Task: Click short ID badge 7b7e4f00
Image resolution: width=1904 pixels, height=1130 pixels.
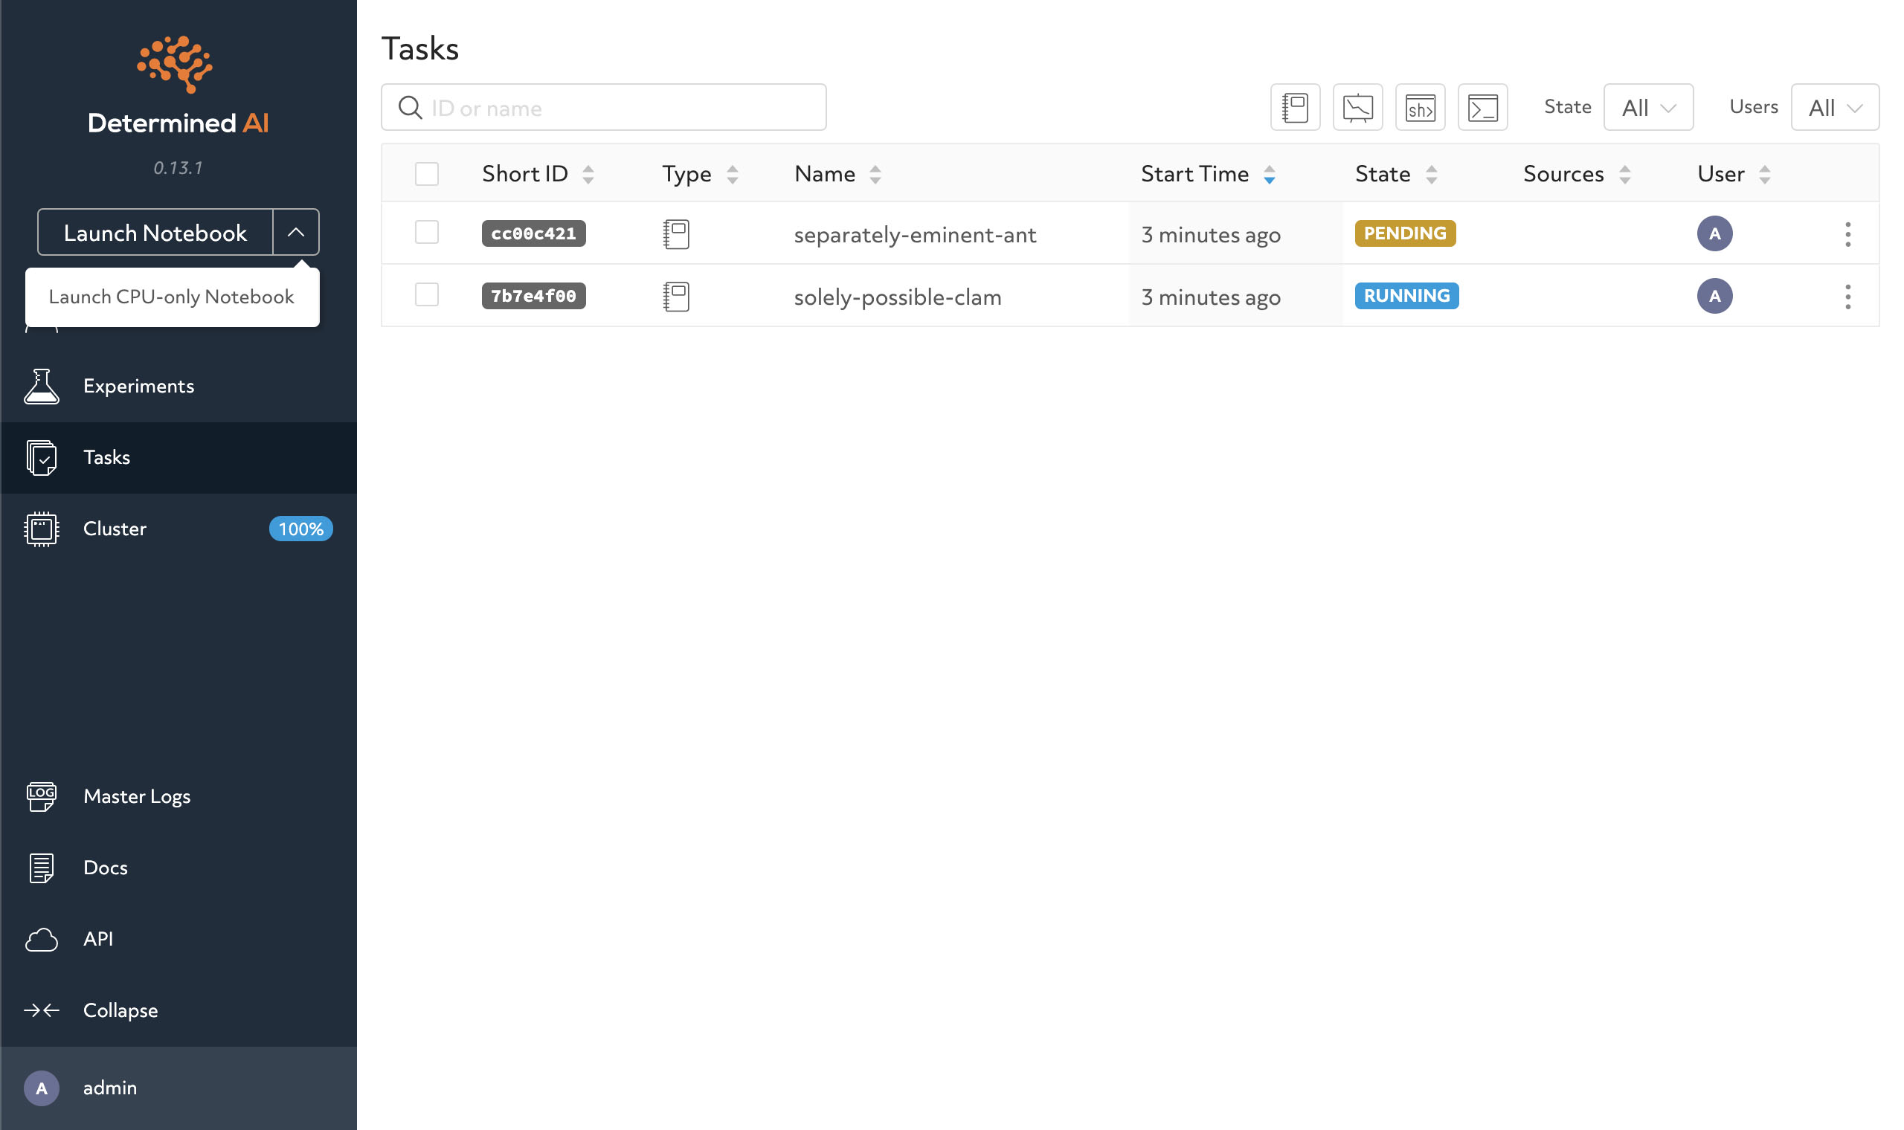Action: tap(534, 296)
